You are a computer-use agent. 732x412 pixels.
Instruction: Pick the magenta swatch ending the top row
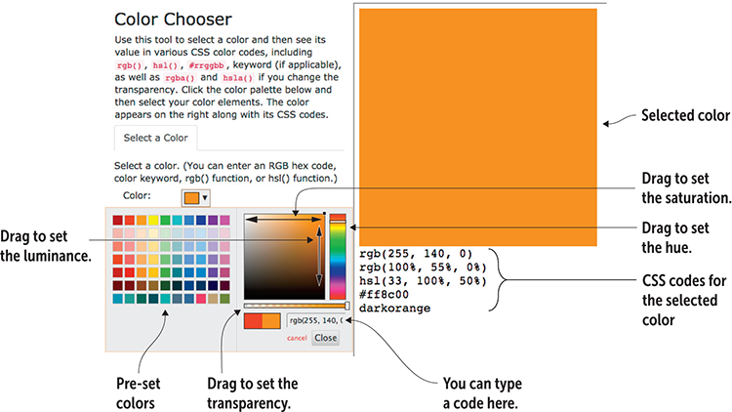pos(225,221)
